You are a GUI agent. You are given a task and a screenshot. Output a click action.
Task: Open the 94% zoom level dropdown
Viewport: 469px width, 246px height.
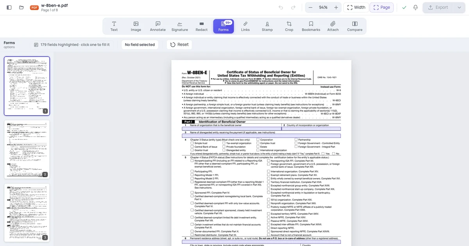tap(323, 7)
